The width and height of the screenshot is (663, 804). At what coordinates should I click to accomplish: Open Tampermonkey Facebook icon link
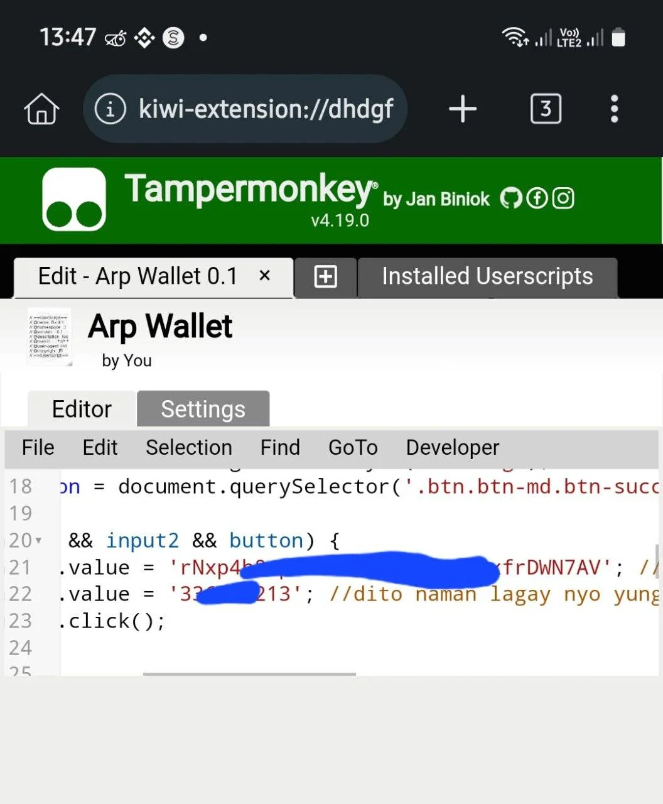(537, 198)
